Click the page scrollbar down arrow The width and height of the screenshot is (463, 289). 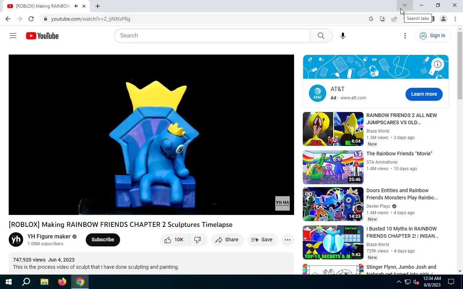click(x=460, y=271)
